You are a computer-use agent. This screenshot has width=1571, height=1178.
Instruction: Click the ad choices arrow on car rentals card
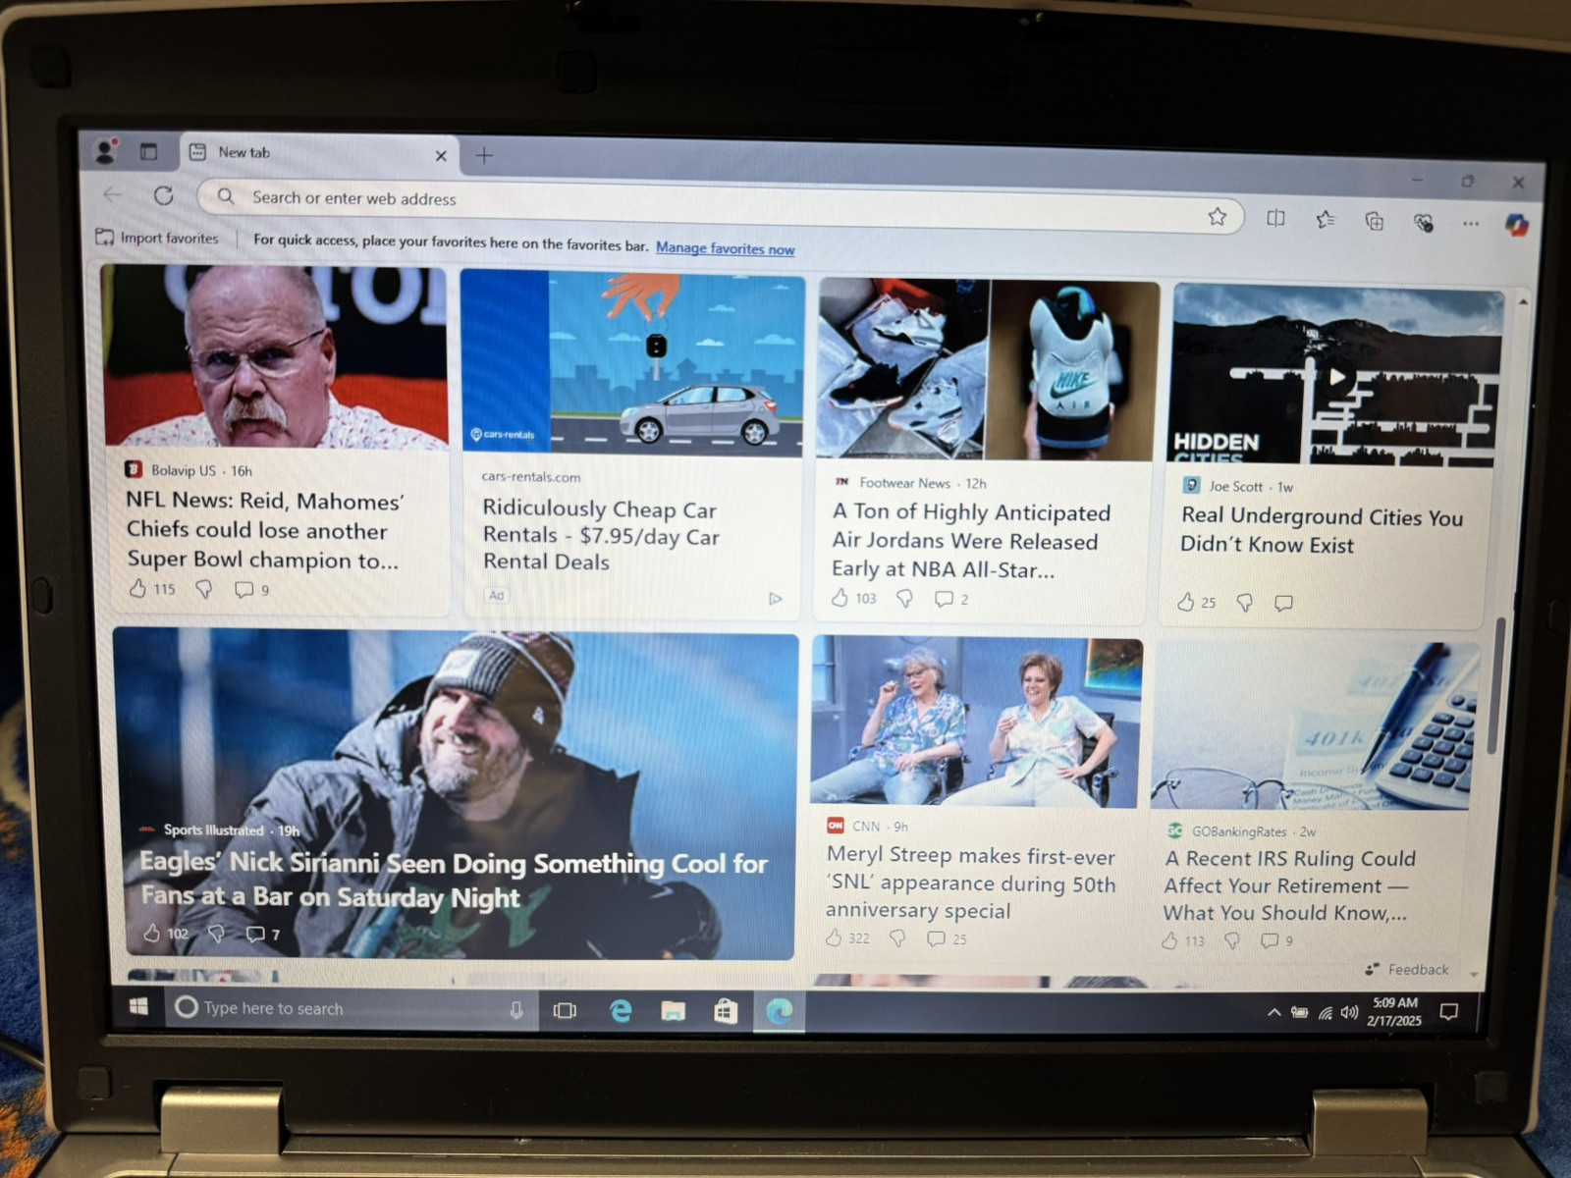pos(776,599)
